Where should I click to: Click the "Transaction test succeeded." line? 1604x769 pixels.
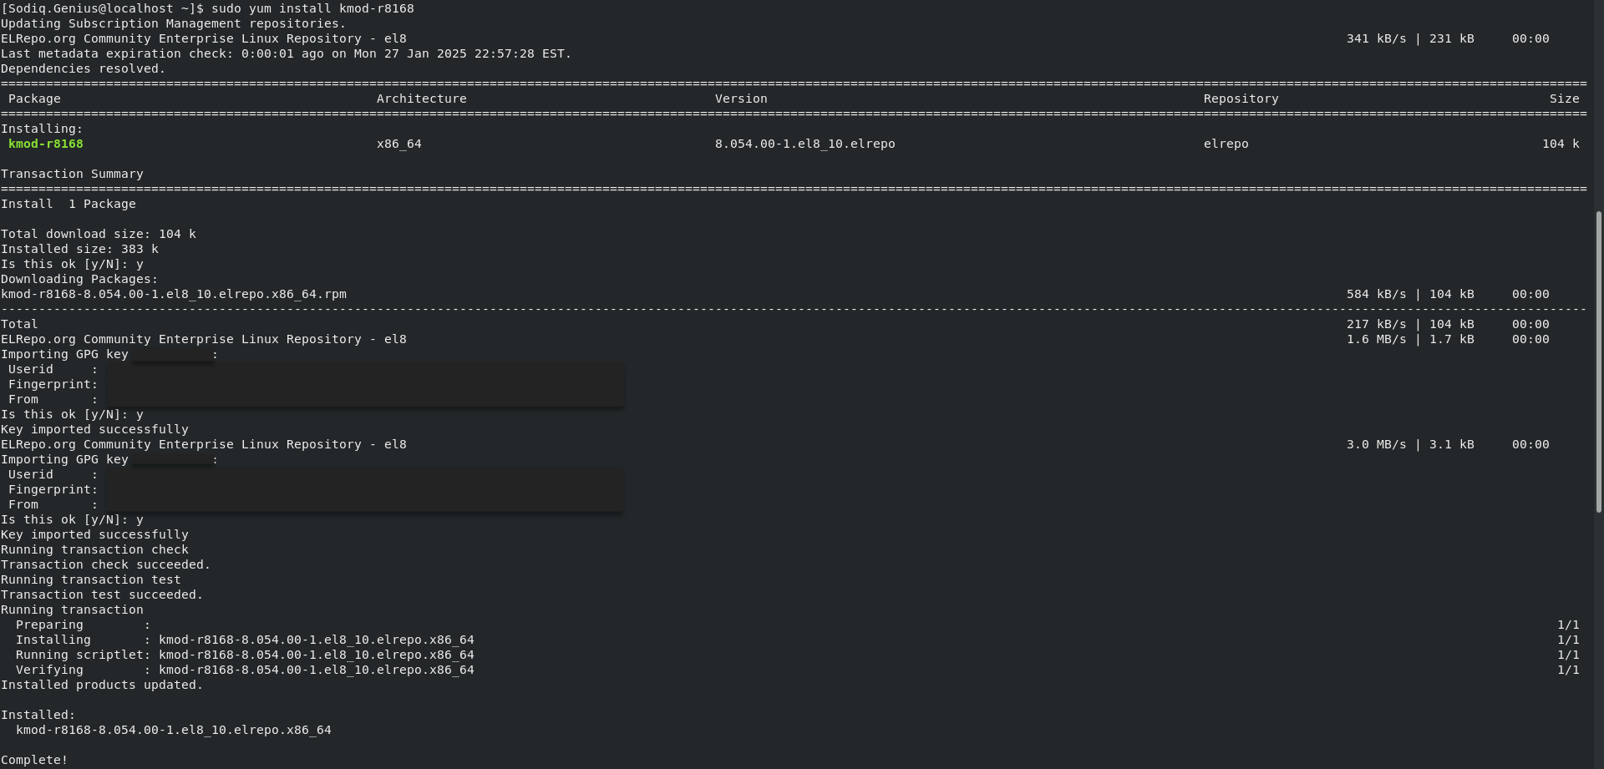102,594
